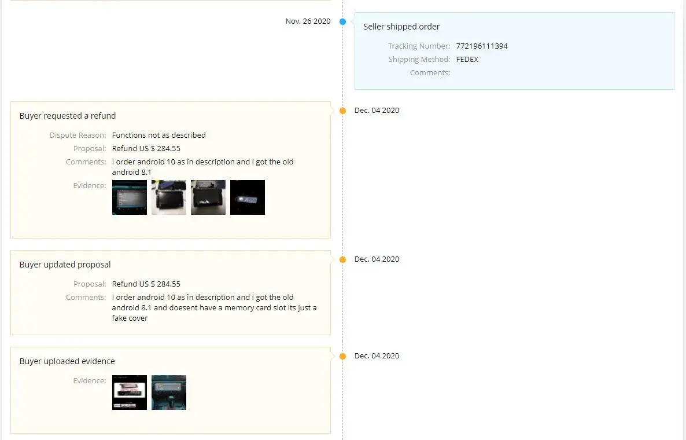Click the Seller shipped order heading
The width and height of the screenshot is (686, 440).
(401, 27)
